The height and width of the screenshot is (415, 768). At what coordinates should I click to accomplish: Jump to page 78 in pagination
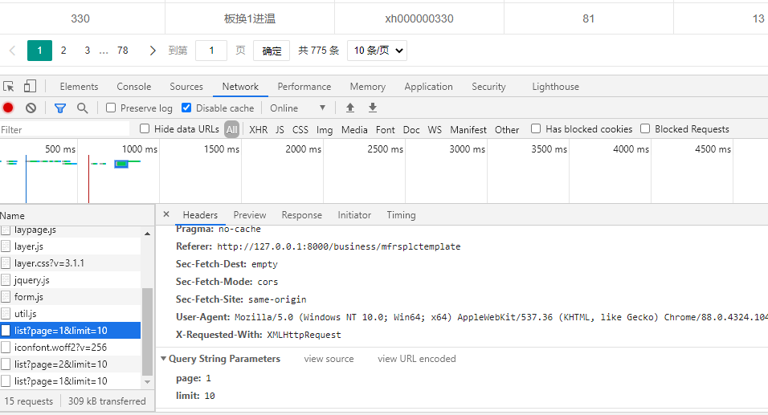pyautogui.click(x=122, y=51)
